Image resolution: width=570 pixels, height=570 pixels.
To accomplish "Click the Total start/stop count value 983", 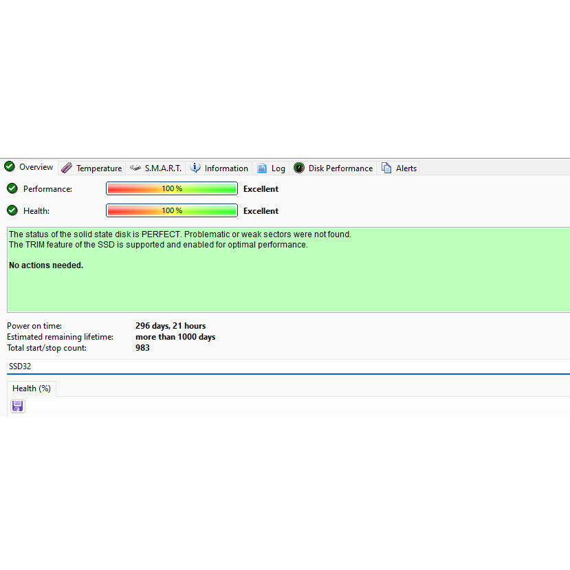I will click(x=142, y=348).
